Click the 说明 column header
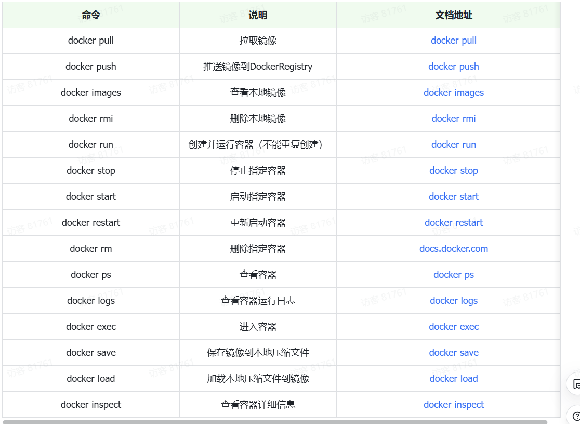Screen dimensions: 580x424 (x=258, y=15)
